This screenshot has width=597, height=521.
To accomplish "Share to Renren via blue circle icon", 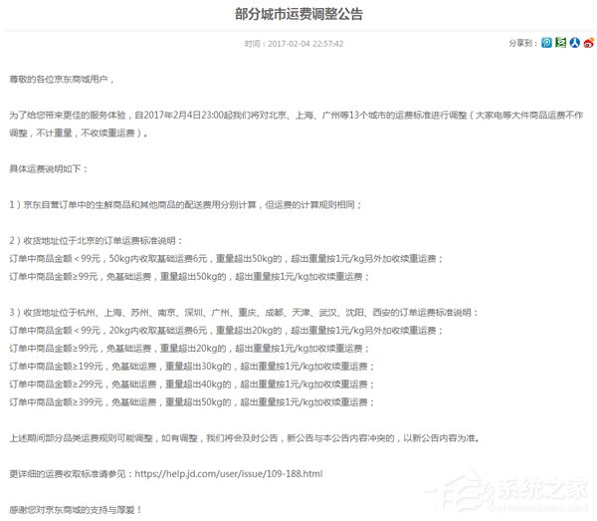I will 574,43.
